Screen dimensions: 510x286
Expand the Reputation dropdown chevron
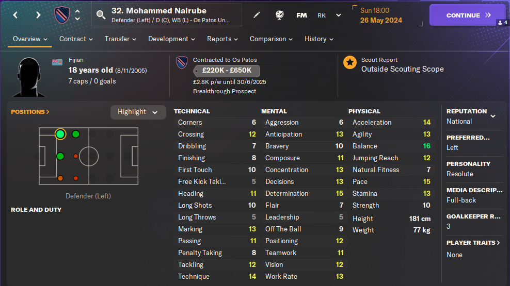pyautogui.click(x=493, y=116)
